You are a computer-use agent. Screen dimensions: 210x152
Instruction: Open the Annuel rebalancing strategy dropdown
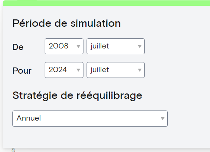click(x=90, y=119)
